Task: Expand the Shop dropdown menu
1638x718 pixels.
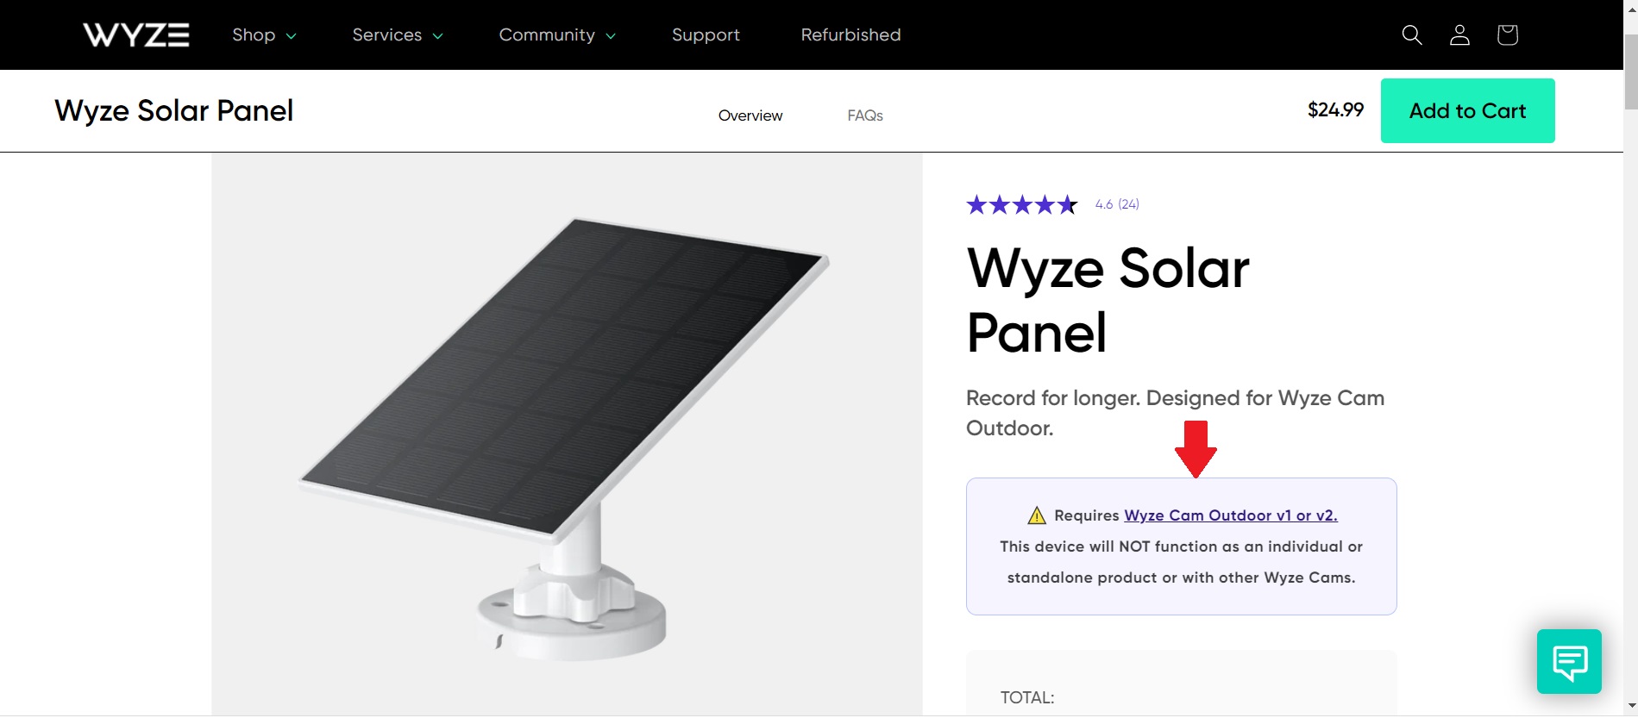Action: (264, 34)
